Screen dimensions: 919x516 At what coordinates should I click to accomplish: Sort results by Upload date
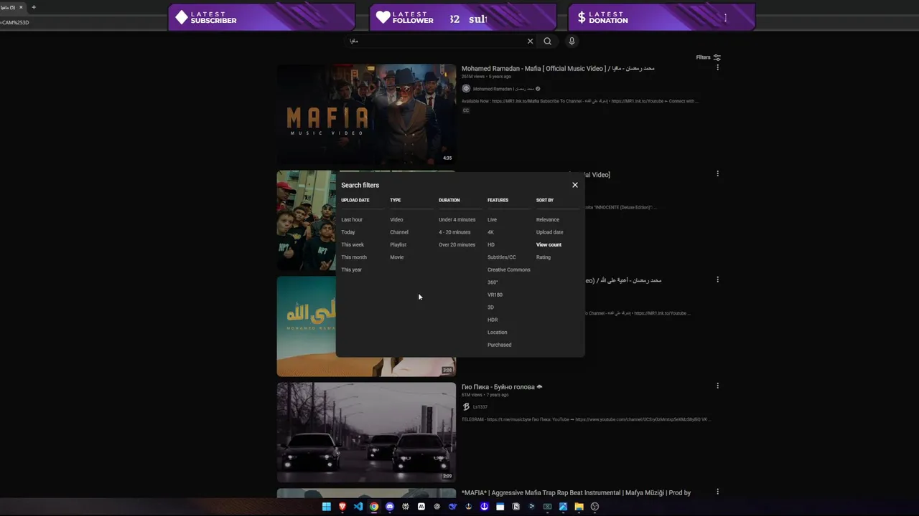tap(549, 232)
